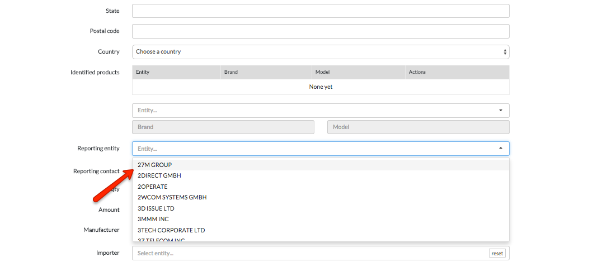Click the country select stepper arrows
Viewport: 607px width, 262px height.
coord(505,52)
